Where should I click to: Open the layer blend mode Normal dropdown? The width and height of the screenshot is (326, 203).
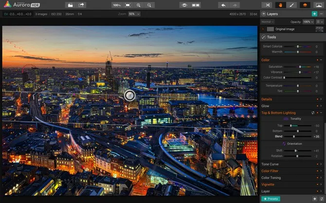click(x=267, y=22)
